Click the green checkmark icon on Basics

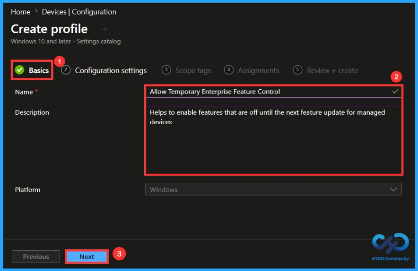click(19, 70)
